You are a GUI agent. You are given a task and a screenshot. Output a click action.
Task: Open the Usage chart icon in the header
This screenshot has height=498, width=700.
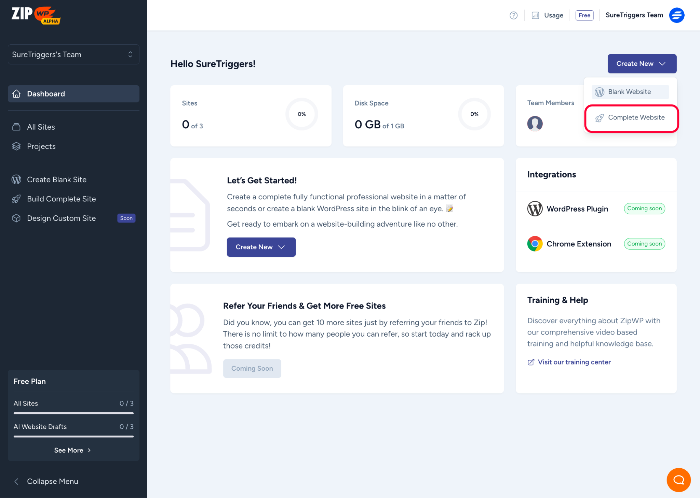coord(535,15)
